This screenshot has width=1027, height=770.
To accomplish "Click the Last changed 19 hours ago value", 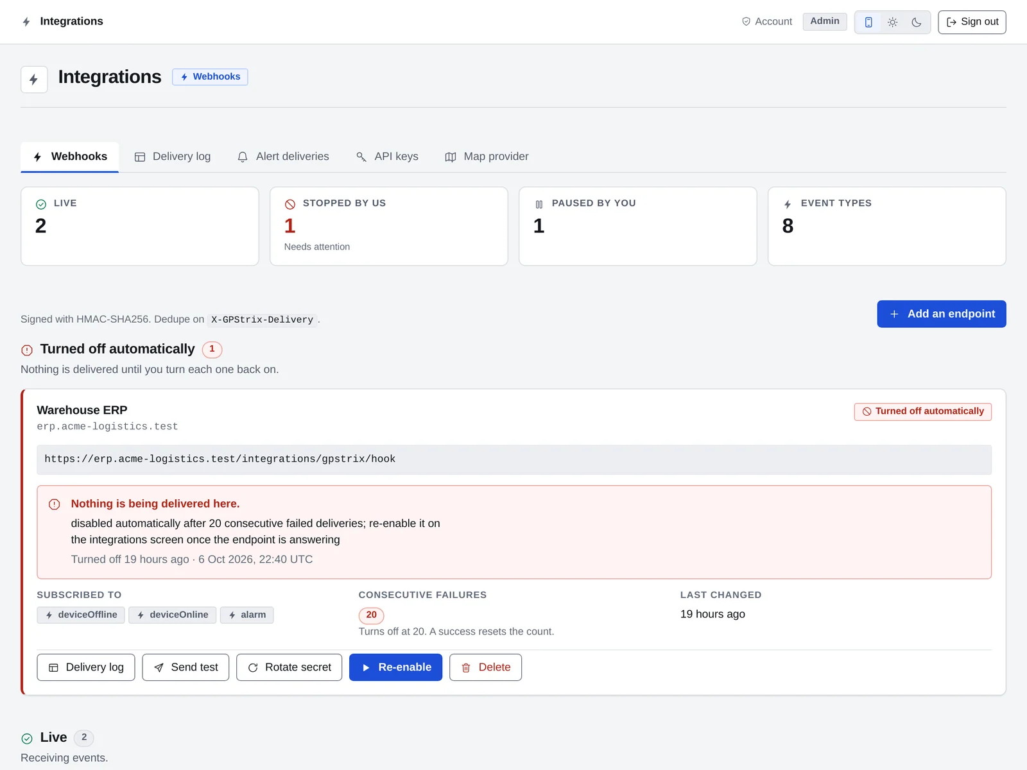I will click(x=712, y=615).
